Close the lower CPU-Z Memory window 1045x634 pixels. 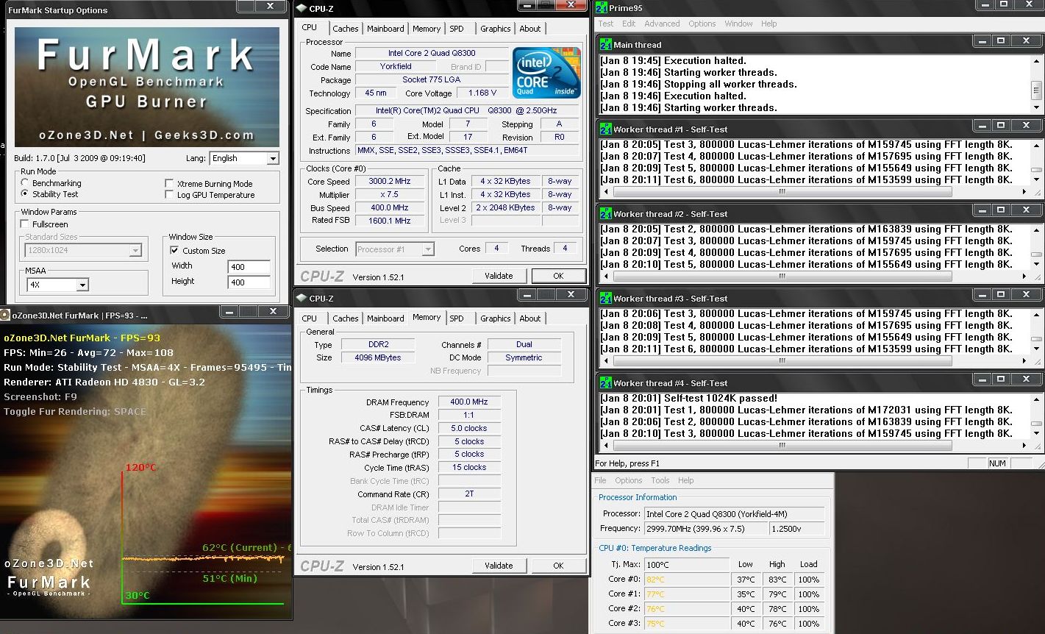(x=571, y=294)
